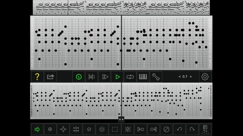This screenshot has height=136, width=243.
Task: Click the playhead line in upper roll
Action: pos(121,43)
